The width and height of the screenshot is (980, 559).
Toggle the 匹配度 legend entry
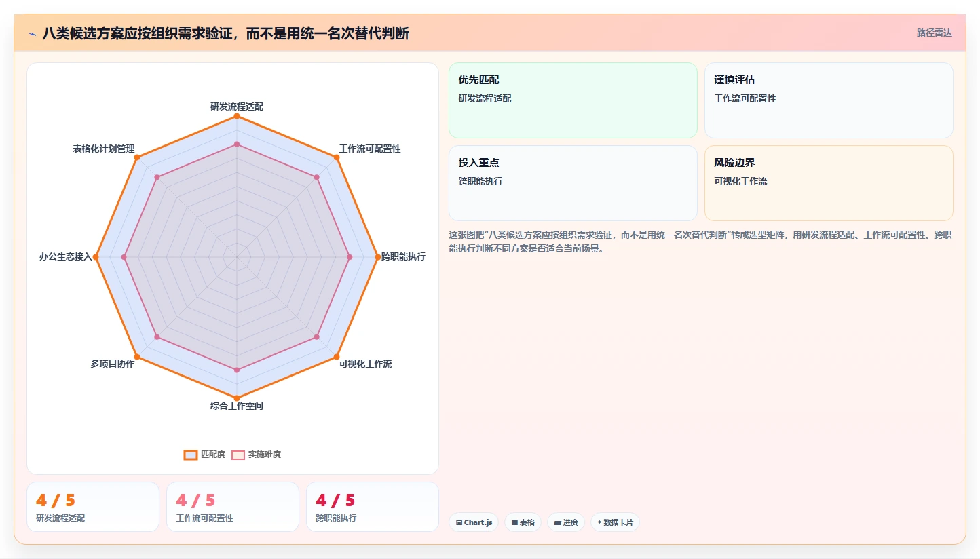click(x=205, y=455)
